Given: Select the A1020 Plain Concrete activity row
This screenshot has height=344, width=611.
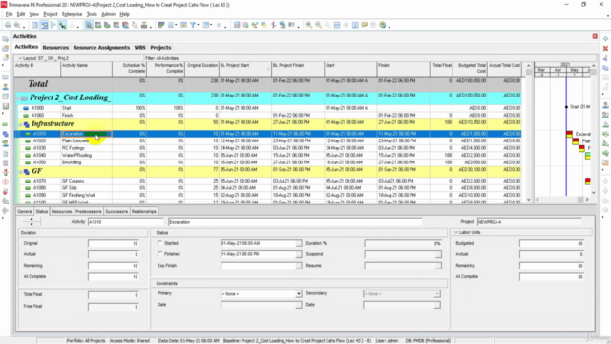Looking at the screenshot, I should [x=267, y=140].
